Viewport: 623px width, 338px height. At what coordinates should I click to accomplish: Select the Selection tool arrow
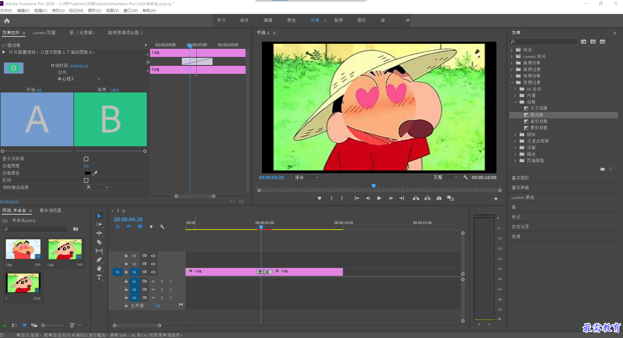point(99,216)
